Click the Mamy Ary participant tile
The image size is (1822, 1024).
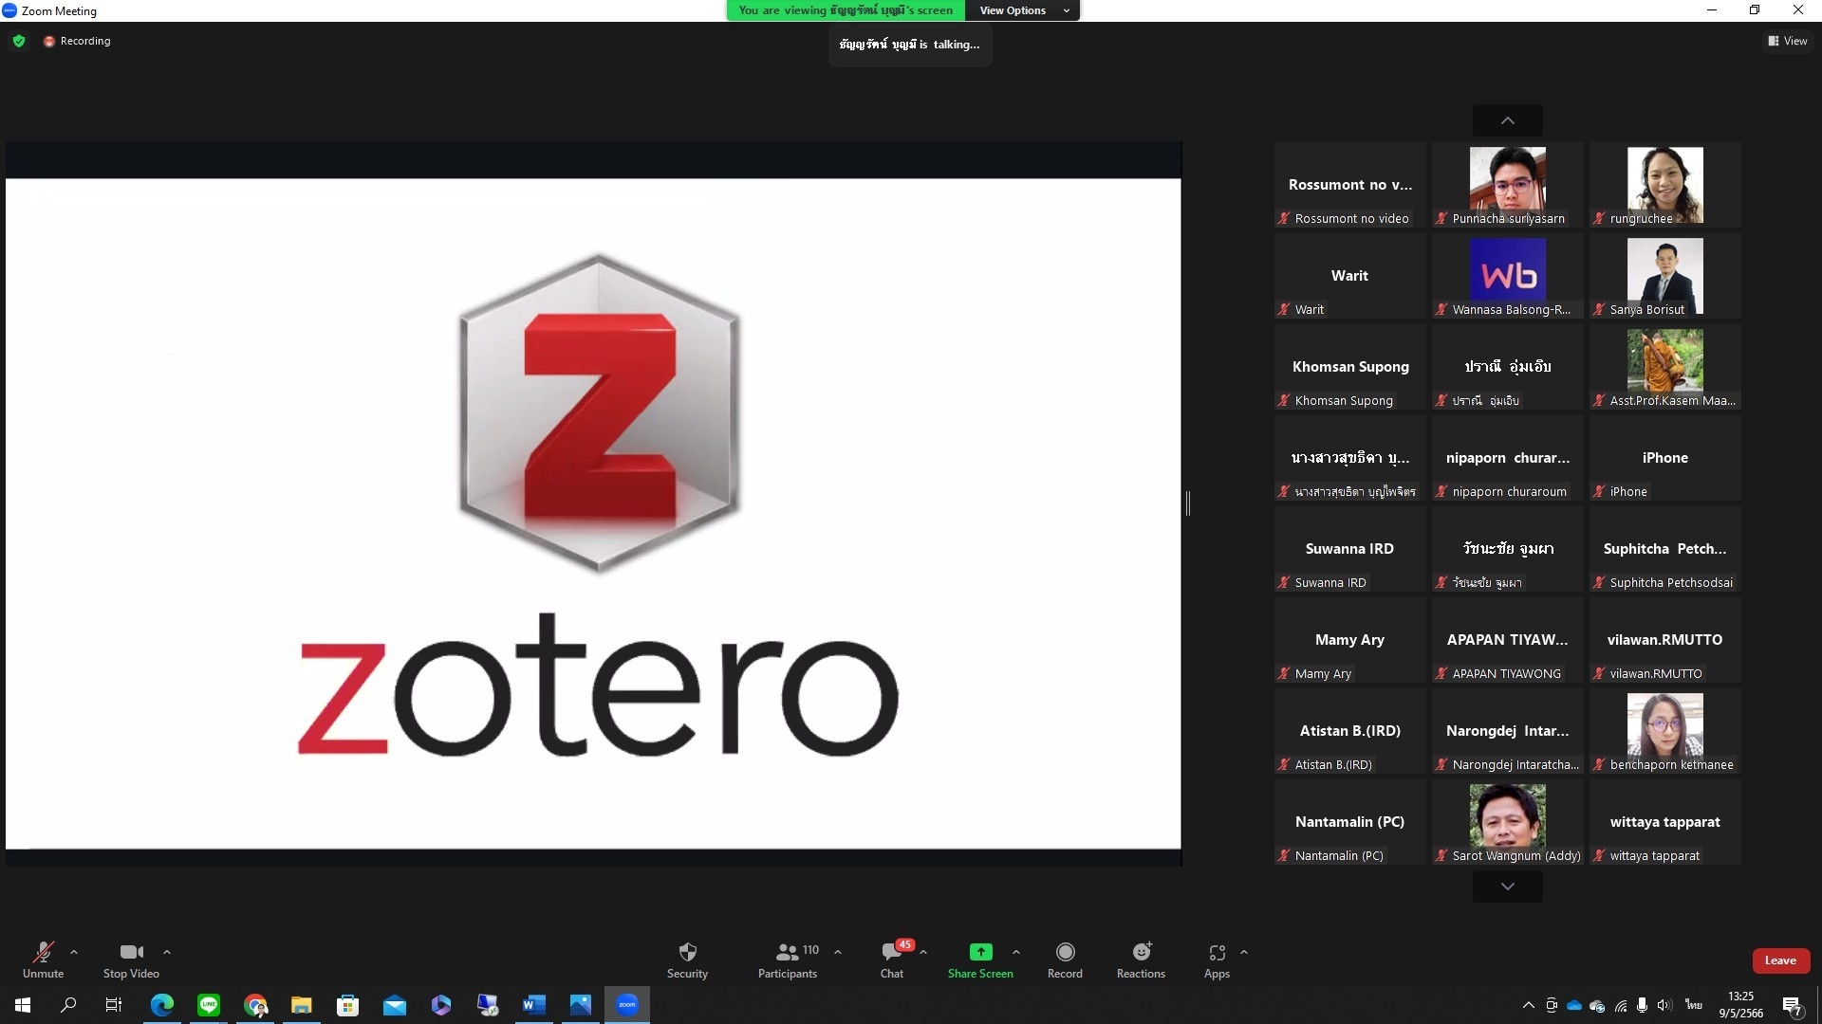(x=1349, y=640)
